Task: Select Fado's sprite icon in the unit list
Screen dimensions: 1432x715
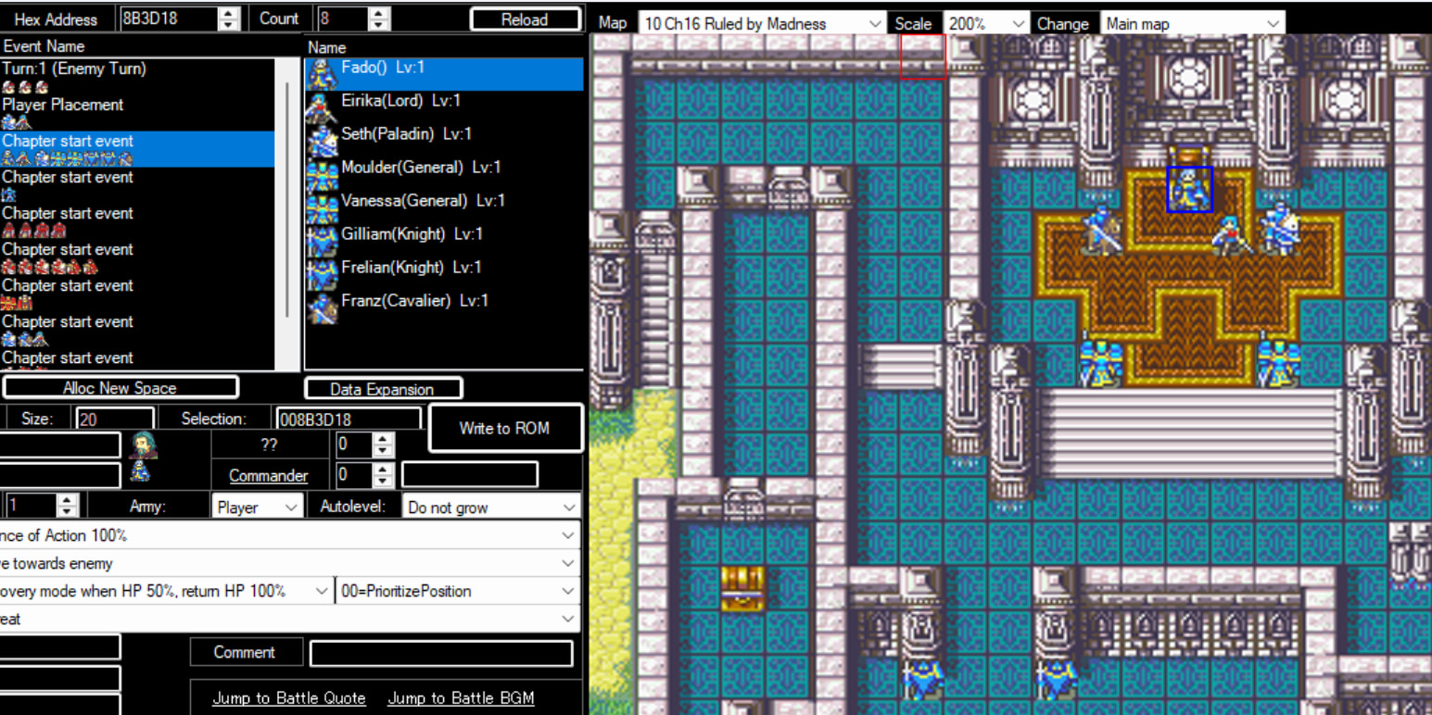Action: 322,74
